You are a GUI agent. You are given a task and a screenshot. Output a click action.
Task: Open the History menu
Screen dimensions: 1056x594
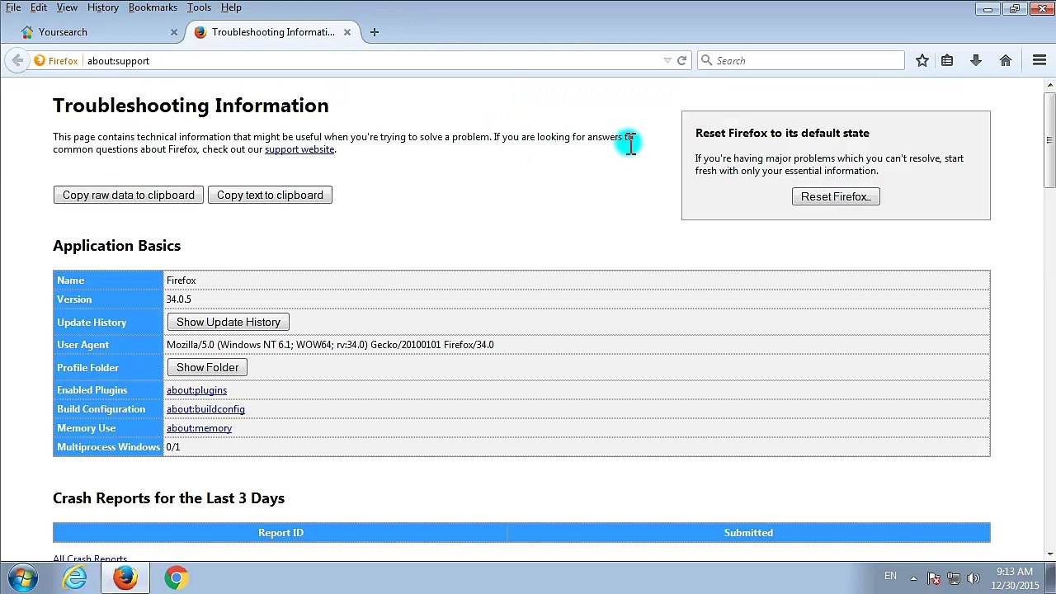(x=103, y=7)
